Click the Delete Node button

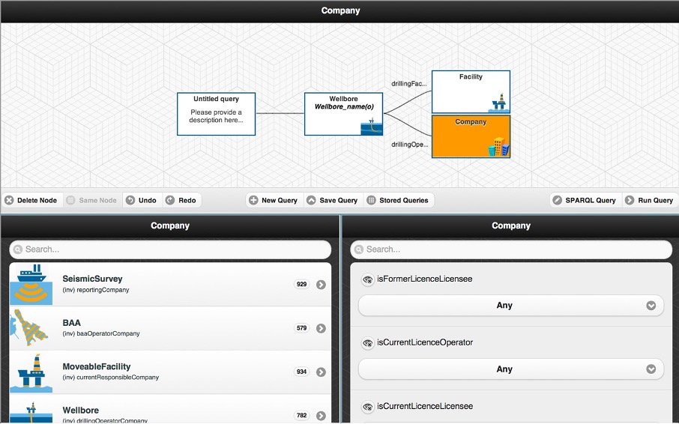tap(31, 201)
